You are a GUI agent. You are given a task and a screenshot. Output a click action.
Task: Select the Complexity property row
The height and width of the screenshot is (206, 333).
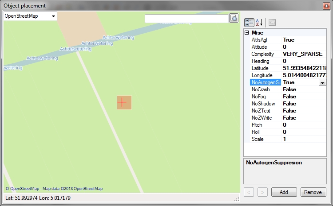tap(263, 54)
